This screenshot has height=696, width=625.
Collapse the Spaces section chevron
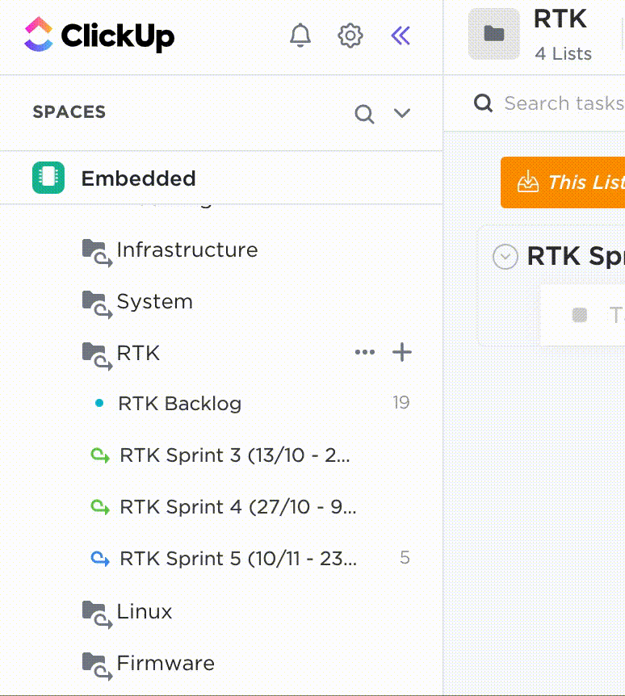[402, 113]
